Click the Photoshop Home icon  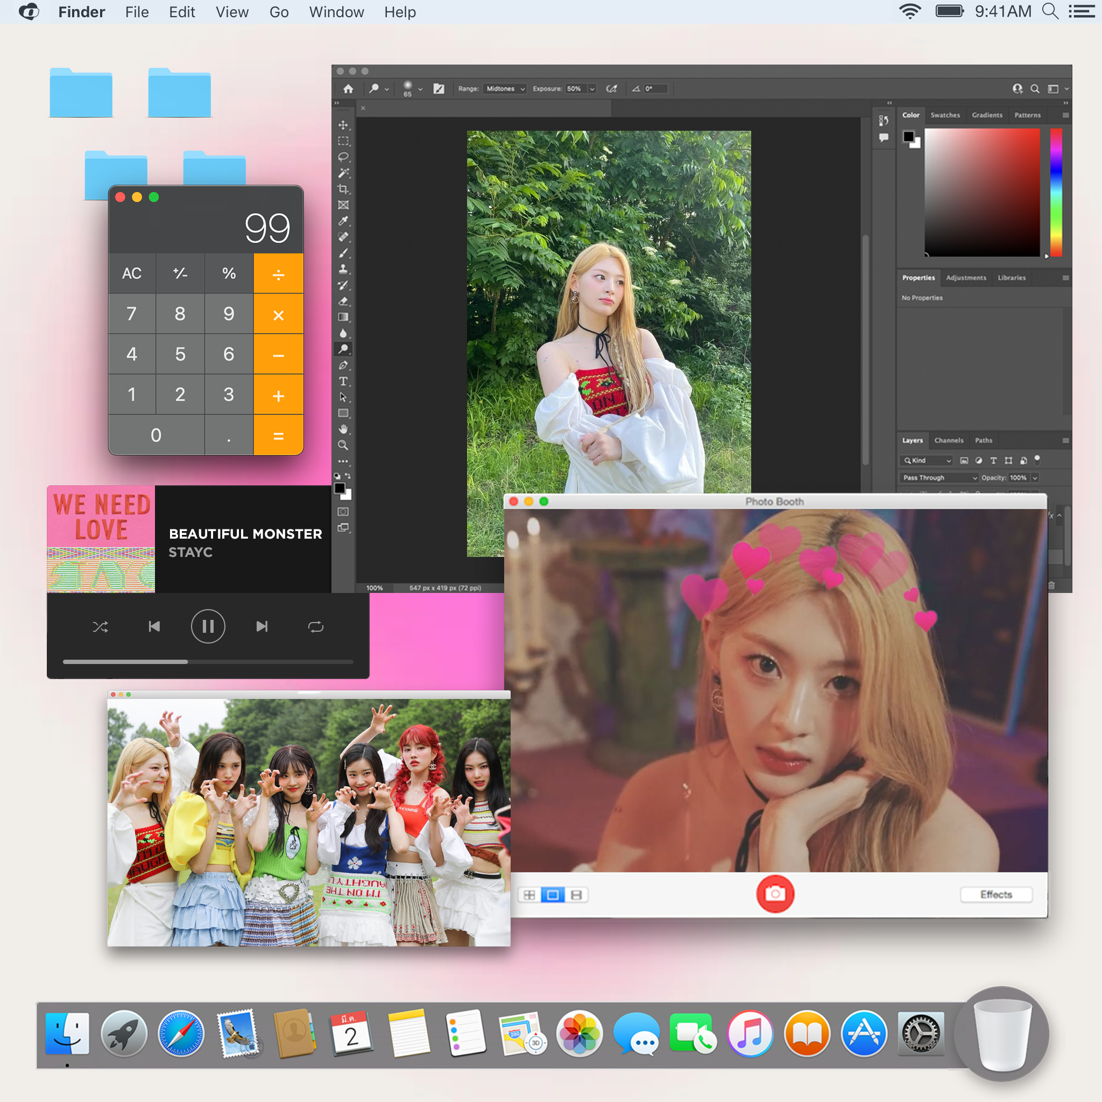pos(348,89)
